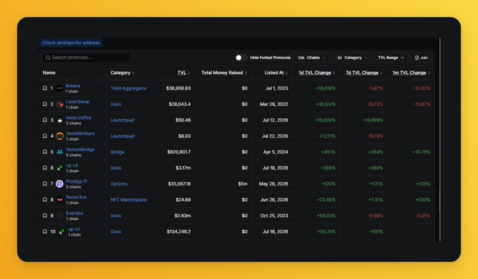The image size is (478, 279).
Task: Open the Chains filter dropdown
Action: [311, 58]
